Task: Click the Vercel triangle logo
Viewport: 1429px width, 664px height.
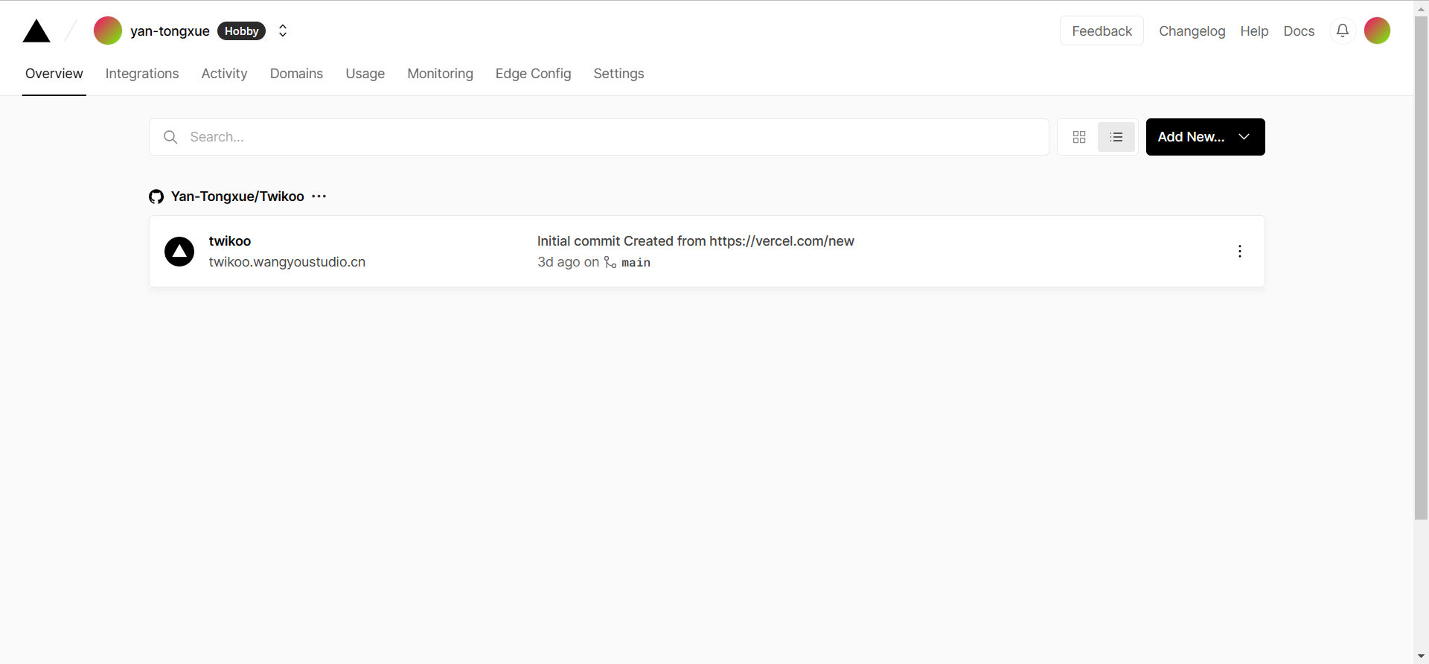Action: point(36,31)
